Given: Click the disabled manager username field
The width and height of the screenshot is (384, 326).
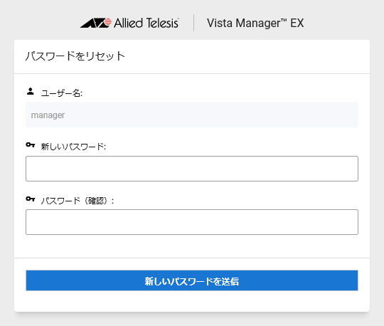Looking at the screenshot, I should [192, 115].
